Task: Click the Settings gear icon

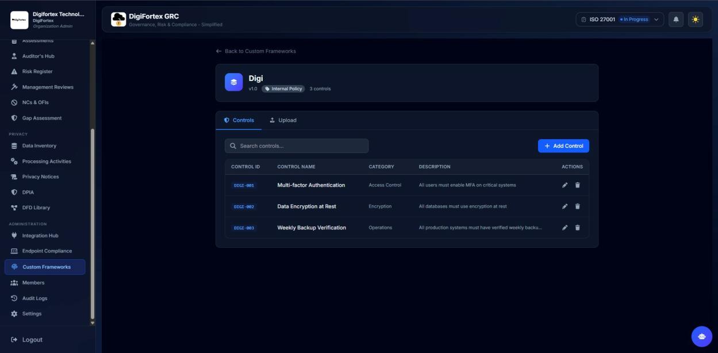Action: 14,314
